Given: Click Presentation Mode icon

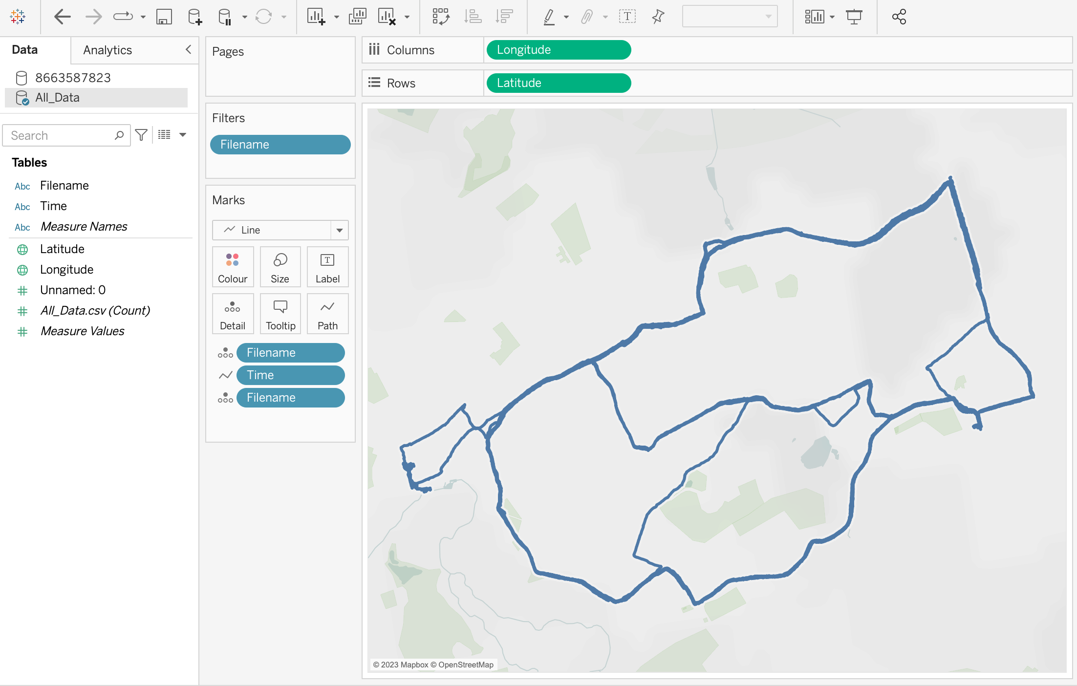Looking at the screenshot, I should (x=854, y=17).
